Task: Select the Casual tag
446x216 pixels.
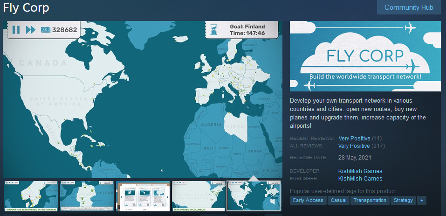Action: (x=338, y=200)
